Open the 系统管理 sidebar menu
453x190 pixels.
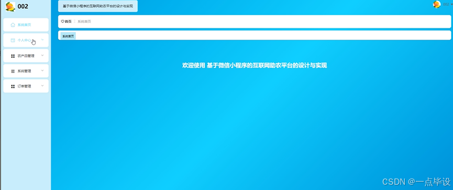click(26, 71)
